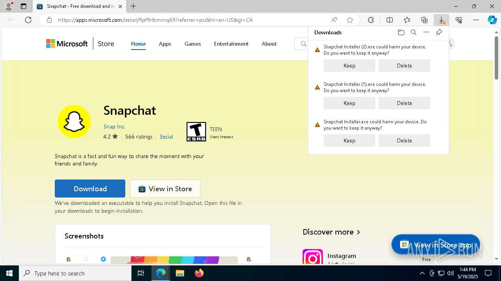
Task: Open the tab actions menu icon
Action: 23,6
